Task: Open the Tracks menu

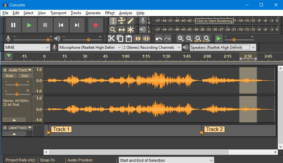Action: pyautogui.click(x=76, y=13)
